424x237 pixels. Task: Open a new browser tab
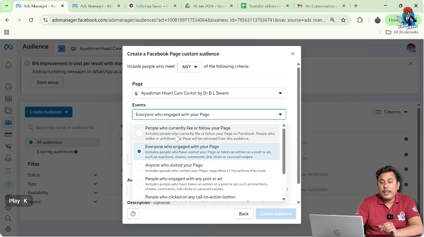[356, 6]
